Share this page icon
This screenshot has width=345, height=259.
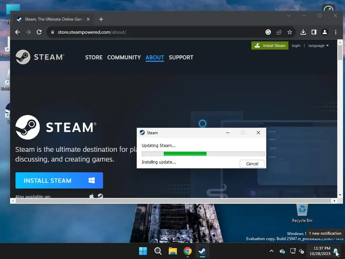tap(279, 32)
